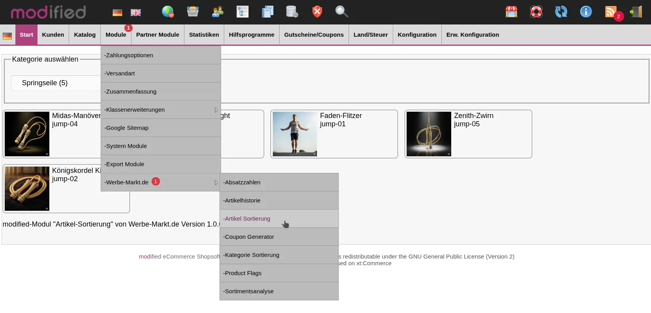Click the customers (people) icon
The image size is (651, 313).
pyautogui.click(x=218, y=12)
